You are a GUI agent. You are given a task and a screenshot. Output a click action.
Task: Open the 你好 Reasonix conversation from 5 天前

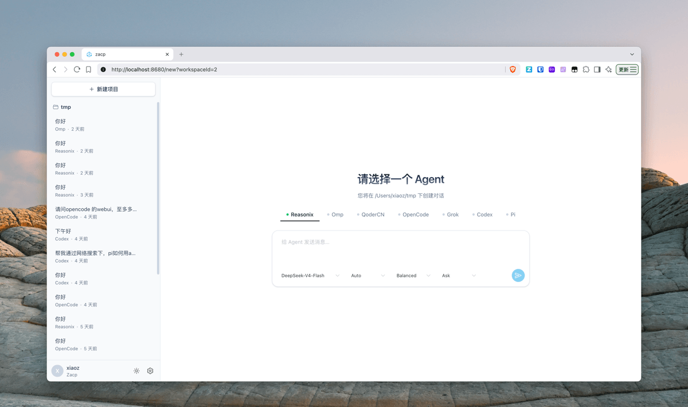click(x=103, y=323)
